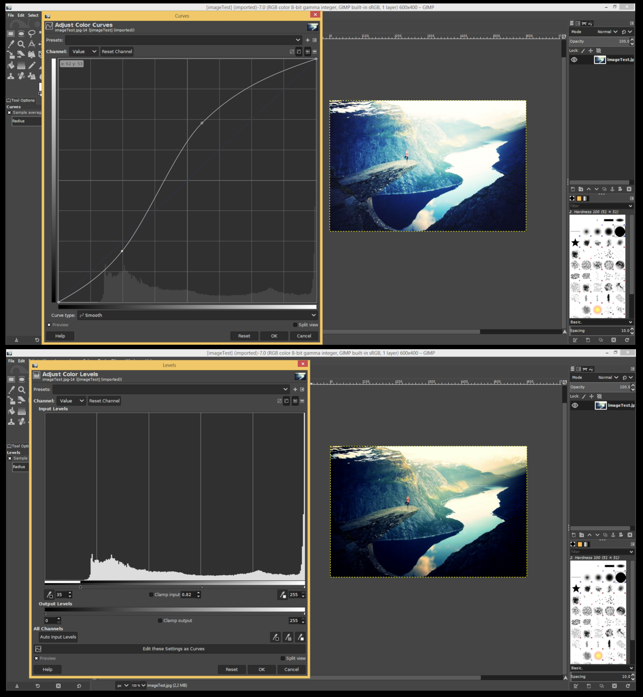Viewport: 643px width, 697px height.
Task: Open Channel Value dropdown in Curves dialog
Action: [84, 52]
